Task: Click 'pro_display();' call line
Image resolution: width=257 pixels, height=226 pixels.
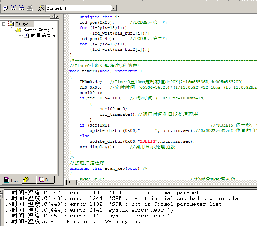Action: click(x=97, y=147)
